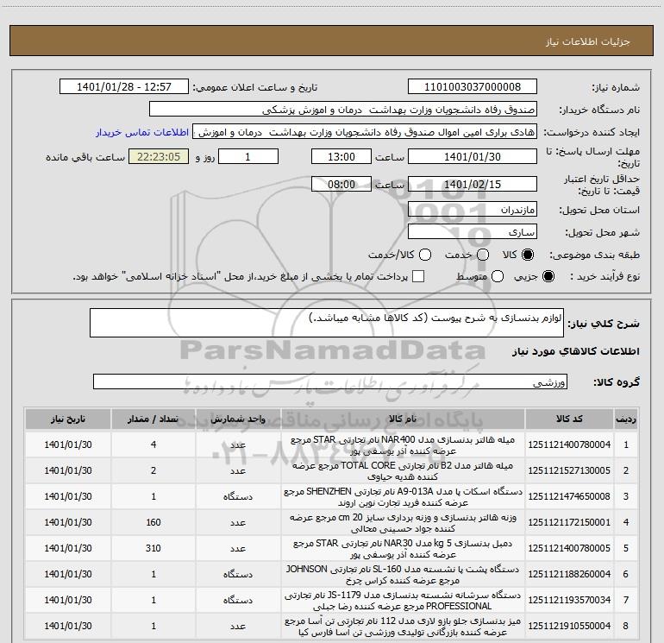
Task: Click the تاریخ نیاز column header
Action: [x=68, y=419]
